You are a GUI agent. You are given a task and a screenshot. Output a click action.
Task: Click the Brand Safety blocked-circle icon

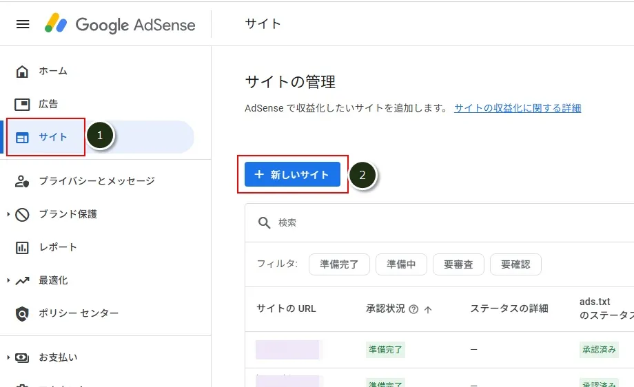pyautogui.click(x=23, y=214)
